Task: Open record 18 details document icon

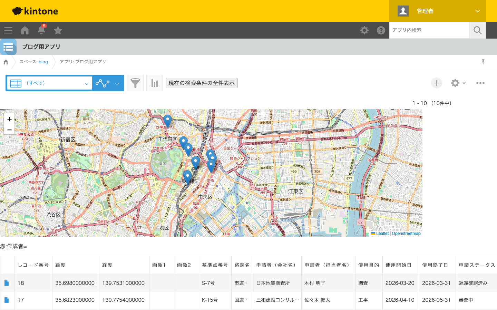Action: [7, 283]
